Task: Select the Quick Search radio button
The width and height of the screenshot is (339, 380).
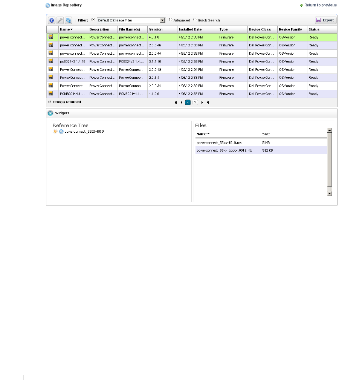Action: point(195,19)
